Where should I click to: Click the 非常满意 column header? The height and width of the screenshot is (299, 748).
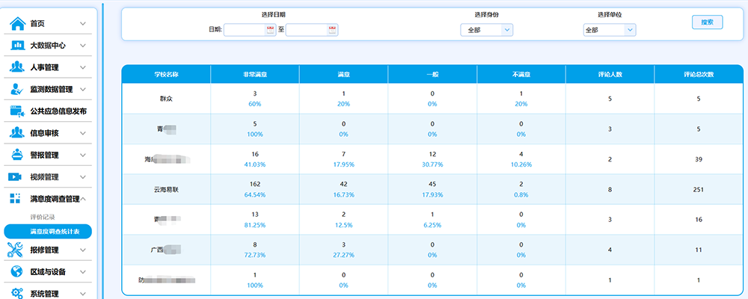tap(255, 75)
